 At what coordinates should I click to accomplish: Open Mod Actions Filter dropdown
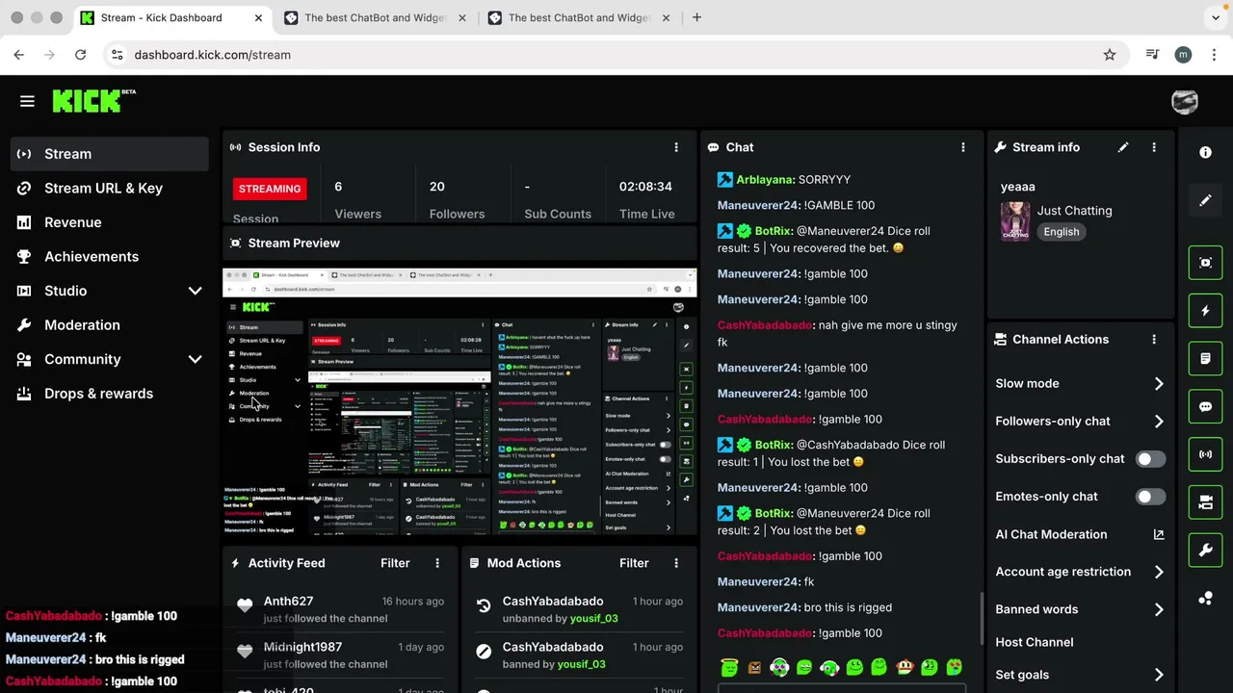634,563
